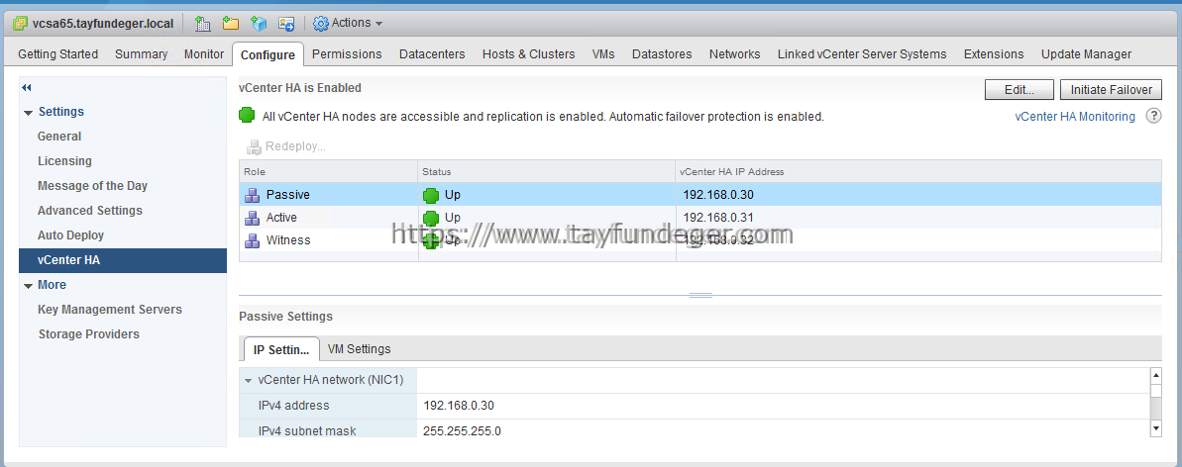Select the Witness text in the table
Viewport: 1182px width, 467px height.
click(288, 240)
